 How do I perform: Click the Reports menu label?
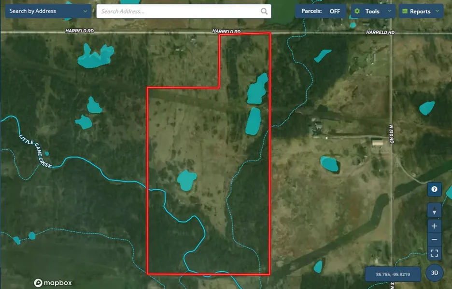pos(420,11)
